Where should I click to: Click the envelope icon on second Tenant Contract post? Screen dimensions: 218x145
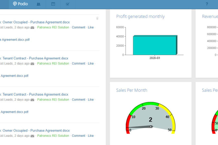pos(32,100)
